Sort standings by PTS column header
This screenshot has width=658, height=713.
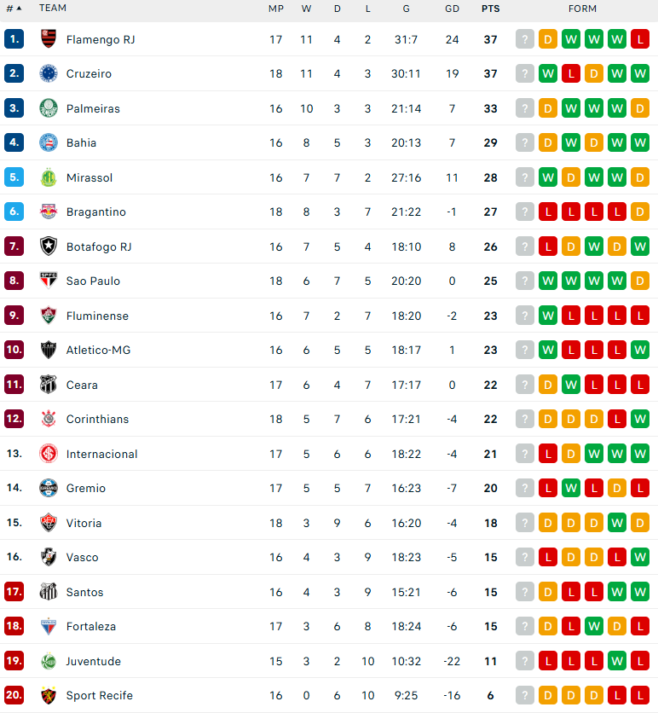pyautogui.click(x=490, y=9)
